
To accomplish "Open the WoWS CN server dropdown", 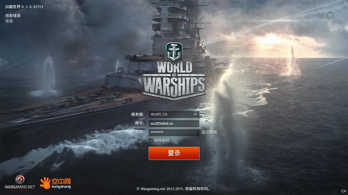I will point(174,115).
